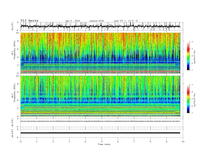206x159 pixels.
Task: Click the "5" tick on the time axis
Action: [102, 142]
